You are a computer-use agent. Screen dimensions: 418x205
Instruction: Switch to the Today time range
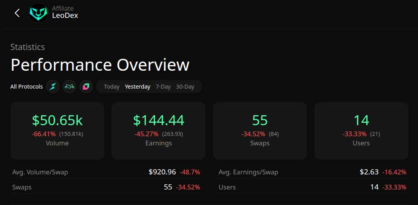(x=111, y=87)
